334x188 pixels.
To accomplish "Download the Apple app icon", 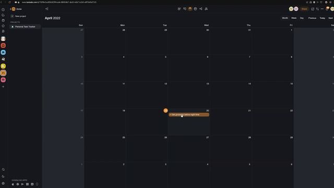I will click(13, 184).
